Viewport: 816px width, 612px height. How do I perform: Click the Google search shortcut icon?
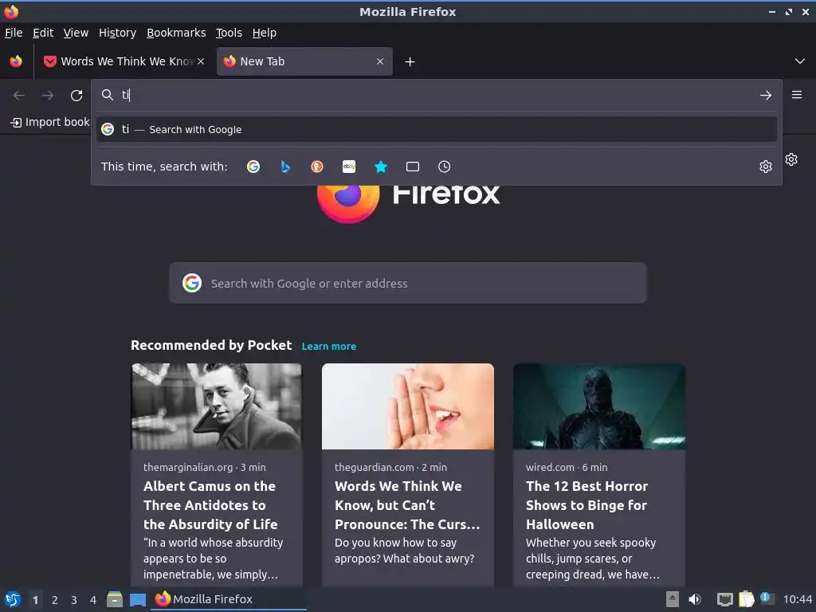(253, 167)
